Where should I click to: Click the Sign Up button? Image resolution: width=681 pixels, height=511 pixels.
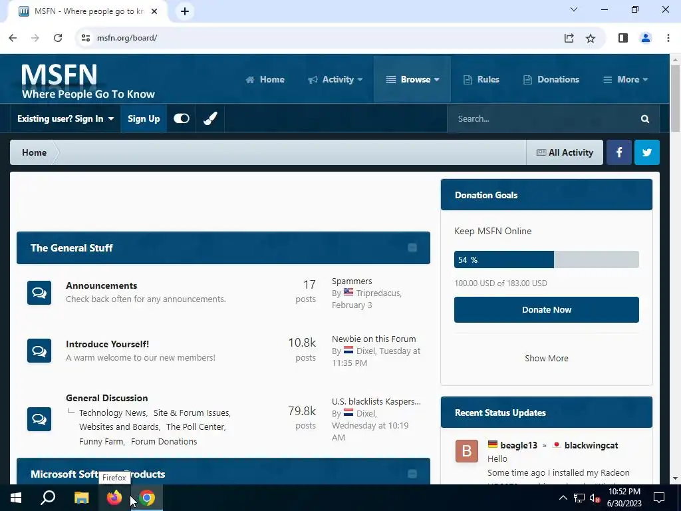point(144,118)
